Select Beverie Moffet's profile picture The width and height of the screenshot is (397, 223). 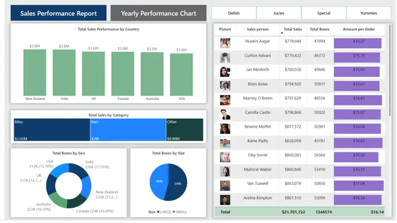[x=225, y=129]
